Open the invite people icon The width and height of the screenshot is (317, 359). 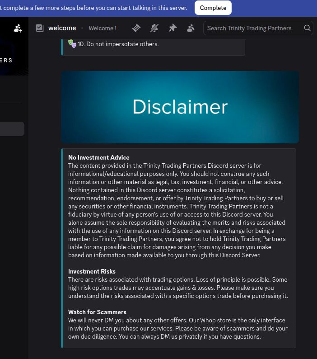(x=18, y=28)
